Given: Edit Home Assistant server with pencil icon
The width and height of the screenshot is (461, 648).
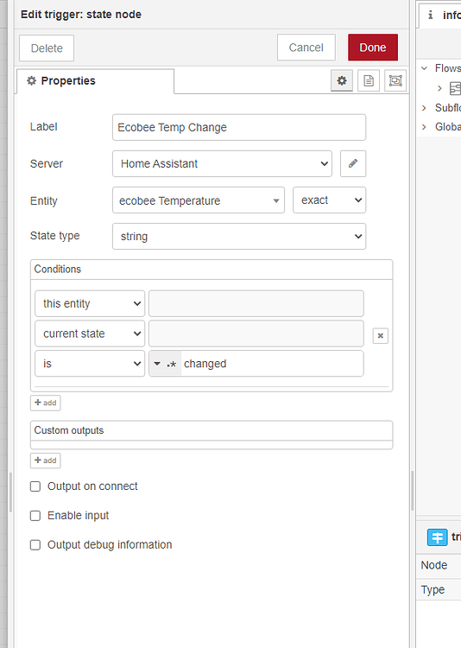Looking at the screenshot, I should point(353,163).
